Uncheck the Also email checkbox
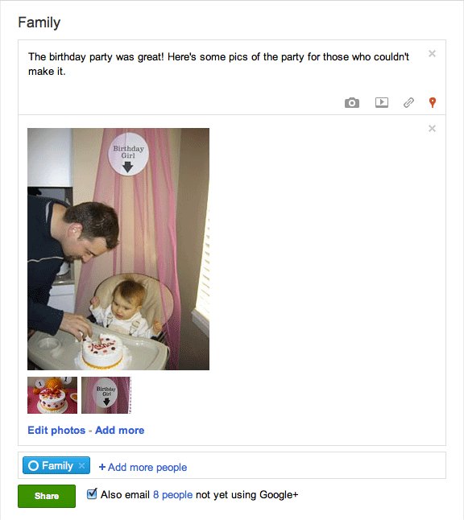The width and height of the screenshot is (464, 520). click(92, 493)
